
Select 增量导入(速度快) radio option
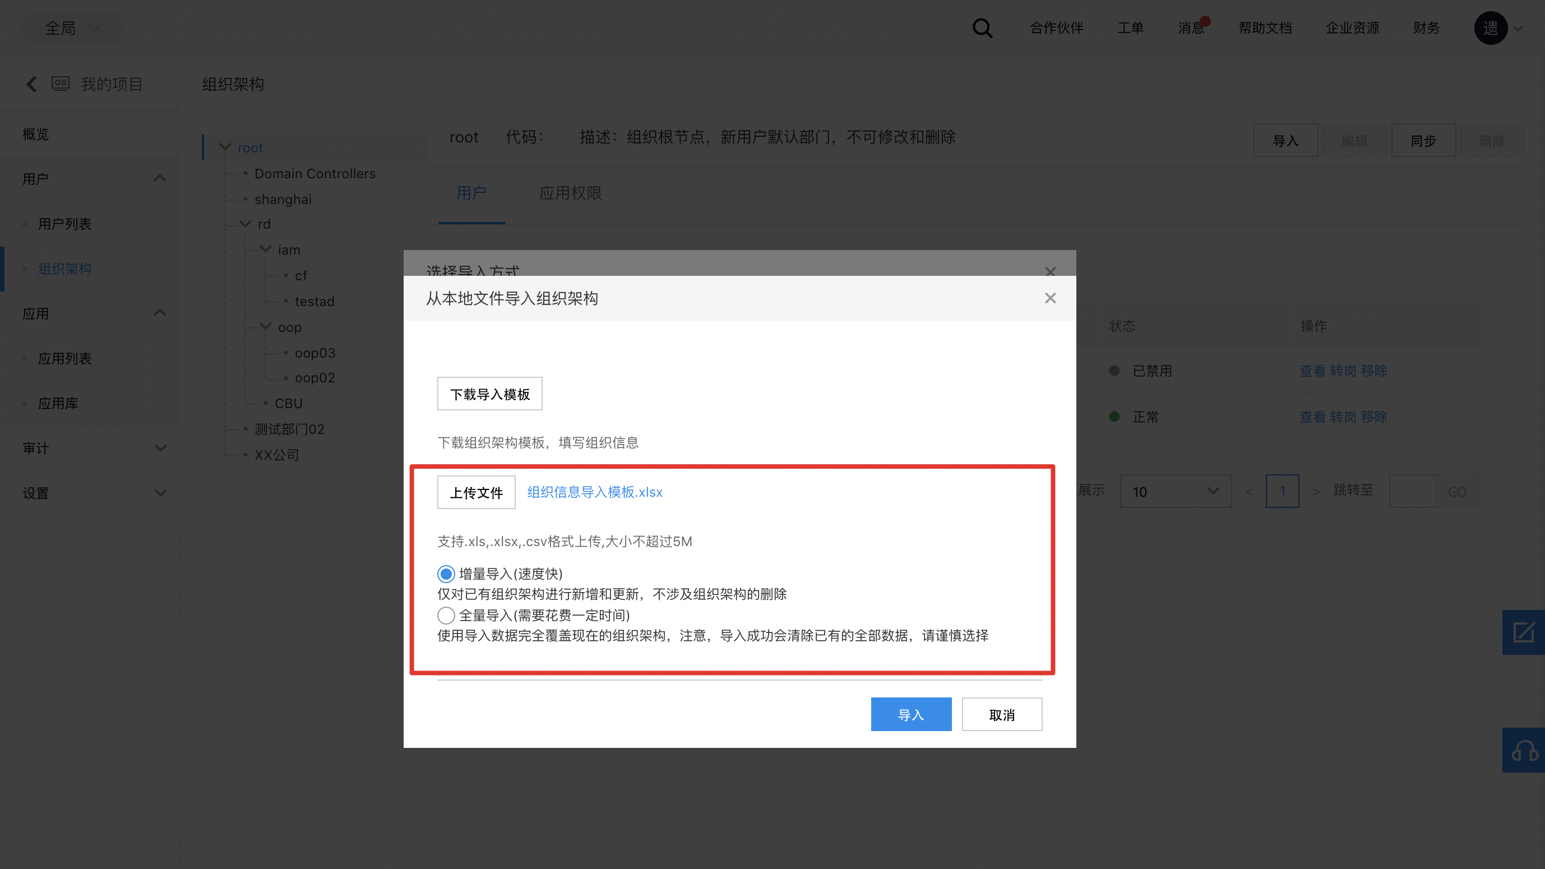coord(446,574)
